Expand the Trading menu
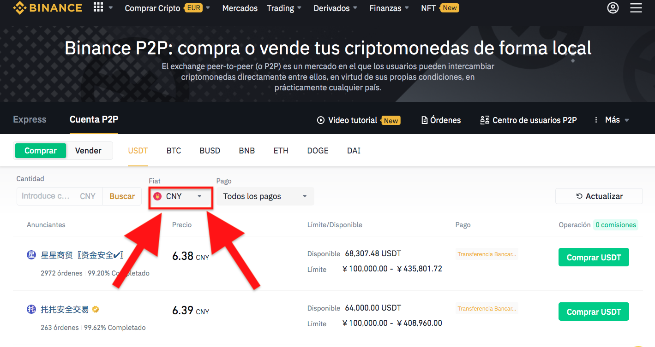The width and height of the screenshot is (655, 347). 284,8
